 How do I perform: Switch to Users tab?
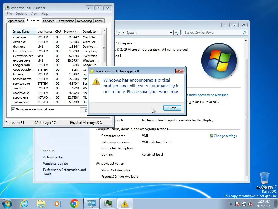[99, 21]
